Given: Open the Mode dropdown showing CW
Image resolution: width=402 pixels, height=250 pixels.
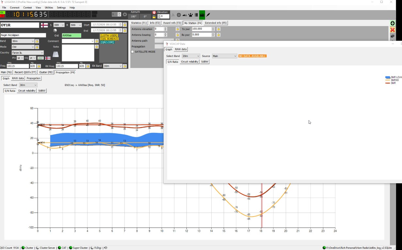Looking at the screenshot, I should (x=23, y=47).
